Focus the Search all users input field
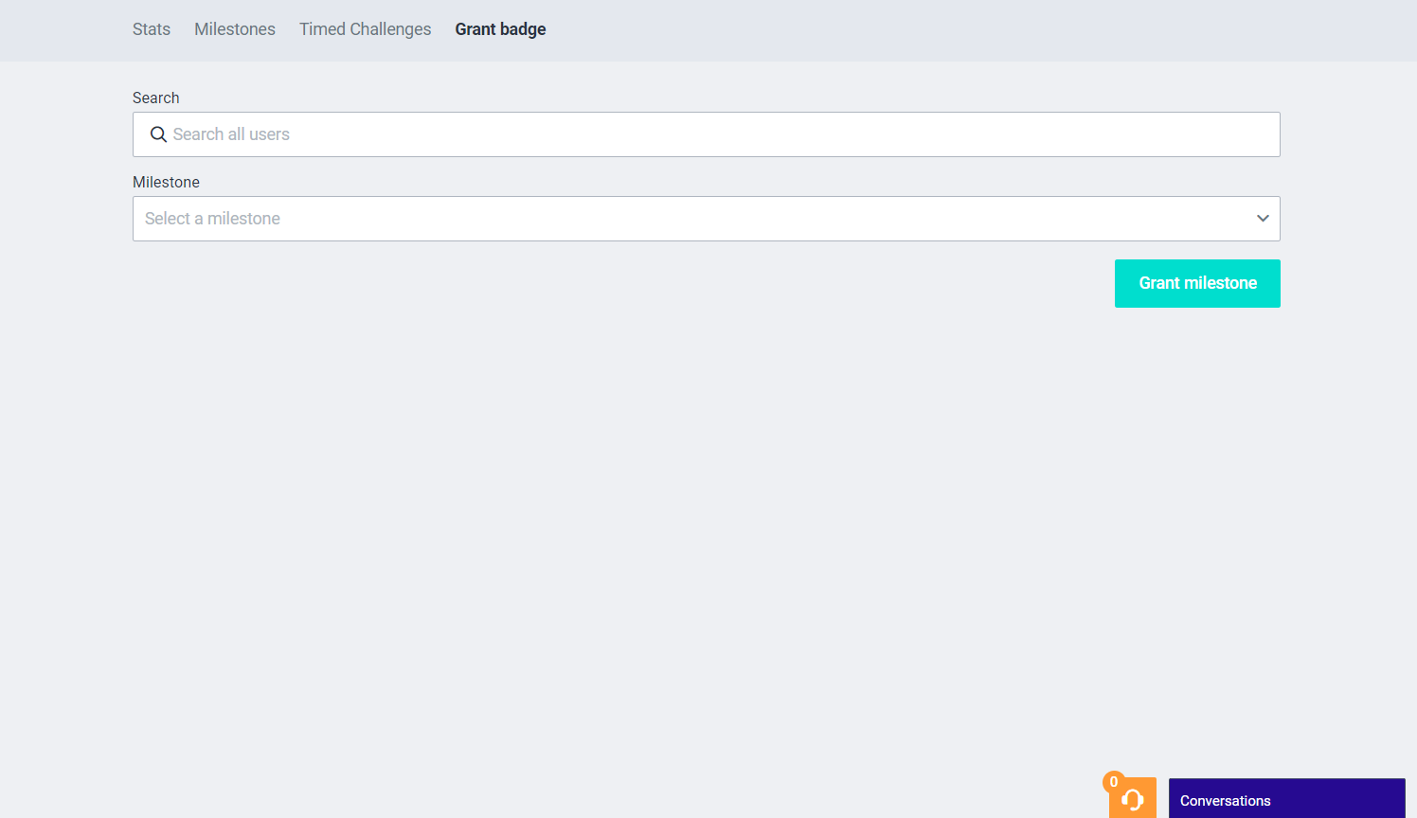The height and width of the screenshot is (818, 1417). point(720,134)
